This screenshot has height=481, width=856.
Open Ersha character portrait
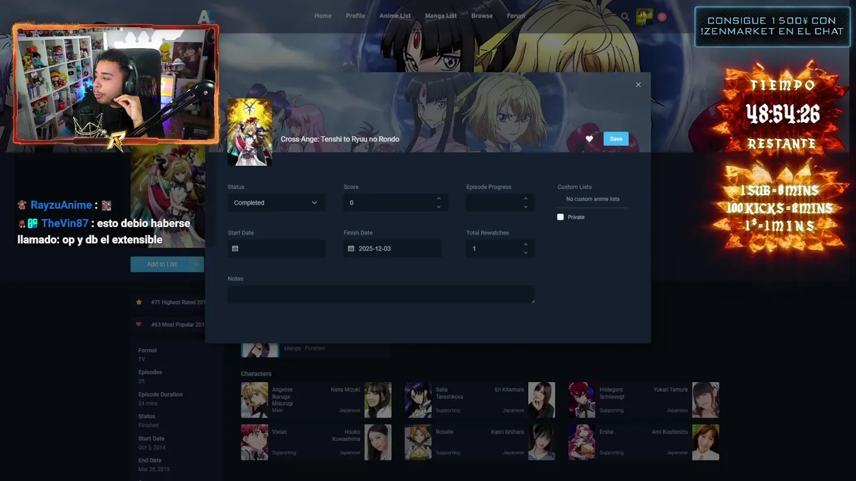coord(582,442)
